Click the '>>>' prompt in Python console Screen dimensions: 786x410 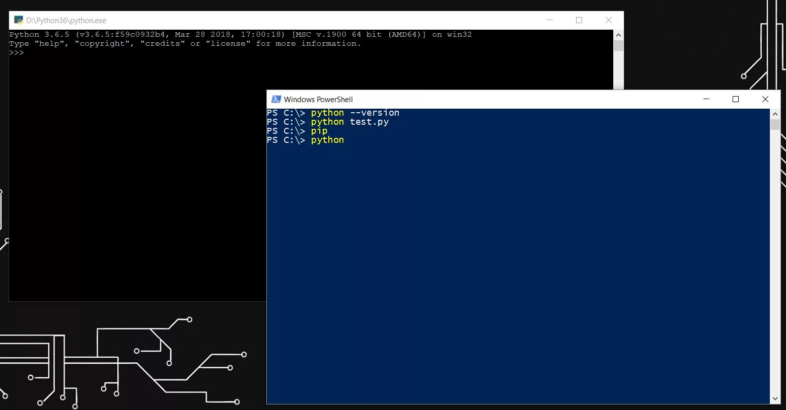click(x=17, y=53)
